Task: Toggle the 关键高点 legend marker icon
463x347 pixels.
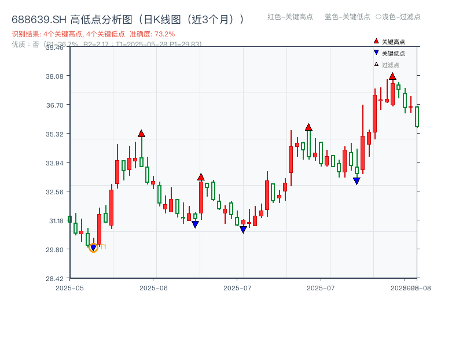Action: pyautogui.click(x=376, y=41)
